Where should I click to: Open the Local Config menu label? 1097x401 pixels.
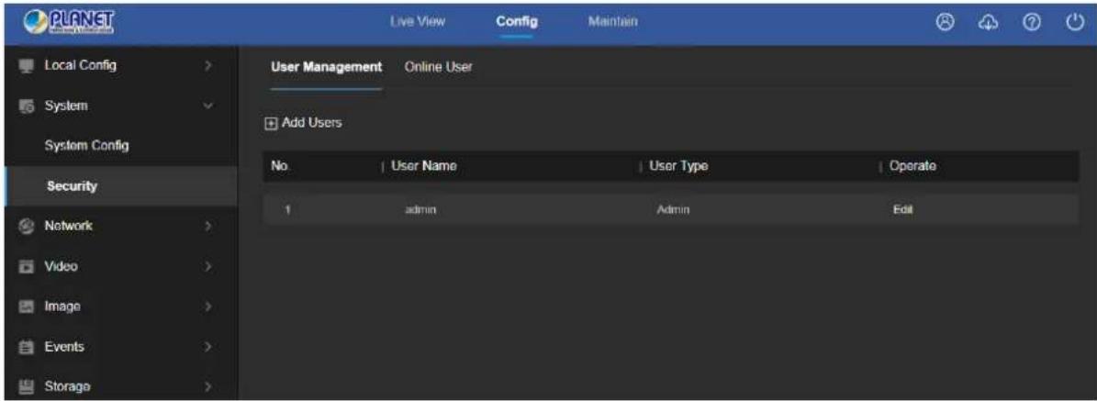(x=80, y=66)
